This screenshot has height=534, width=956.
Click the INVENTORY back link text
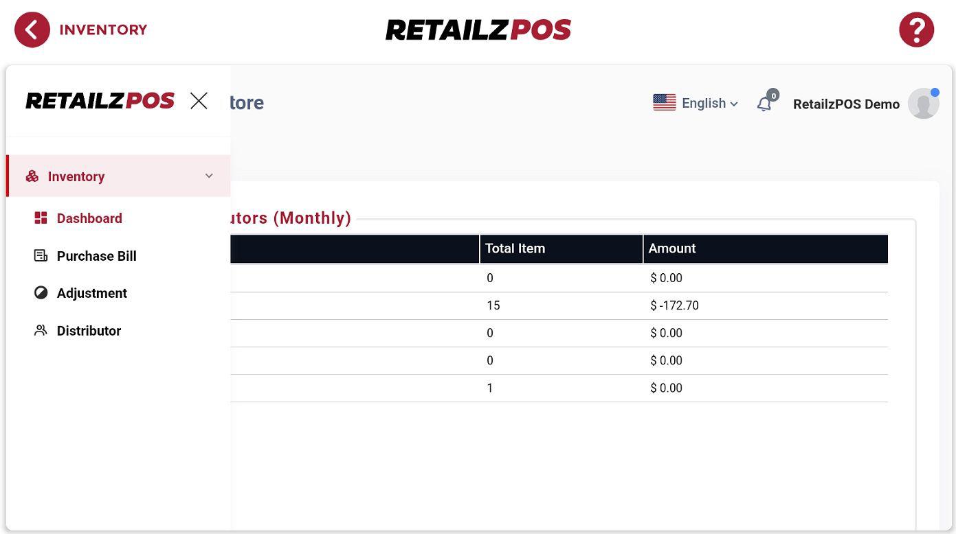(x=103, y=30)
